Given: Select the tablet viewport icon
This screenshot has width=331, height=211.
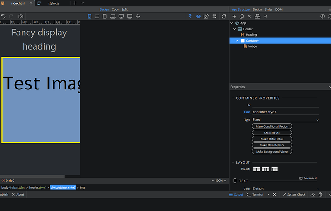Looking at the screenshot, I should pos(105,16).
